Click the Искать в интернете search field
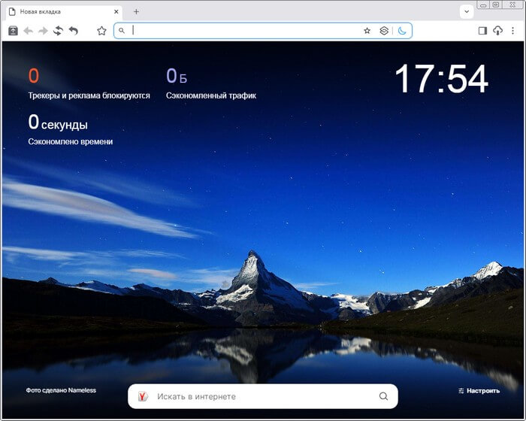This screenshot has height=421, width=526. (x=263, y=396)
